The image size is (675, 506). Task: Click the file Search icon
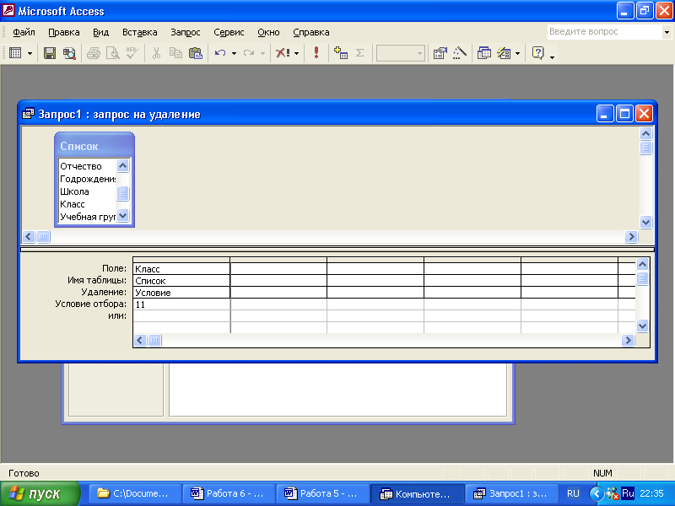[x=69, y=53]
